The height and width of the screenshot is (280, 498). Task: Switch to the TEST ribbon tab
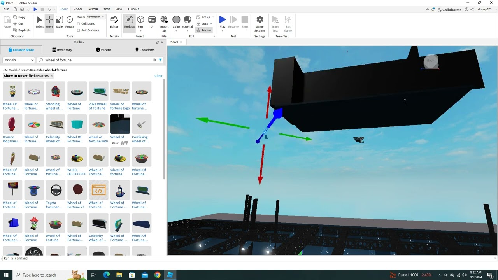pyautogui.click(x=107, y=9)
